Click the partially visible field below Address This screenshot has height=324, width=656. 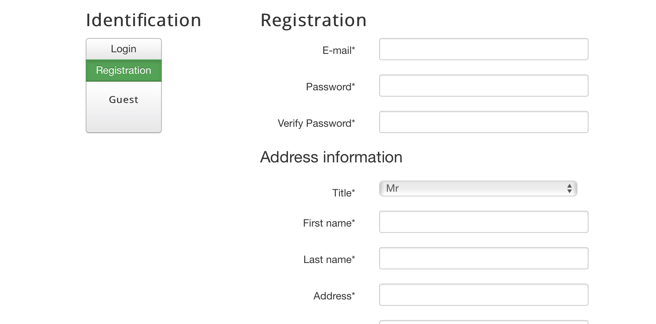pos(483,322)
